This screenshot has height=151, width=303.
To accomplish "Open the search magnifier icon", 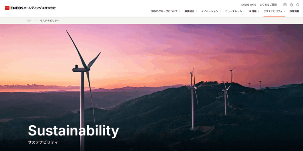I will tap(298, 5).
